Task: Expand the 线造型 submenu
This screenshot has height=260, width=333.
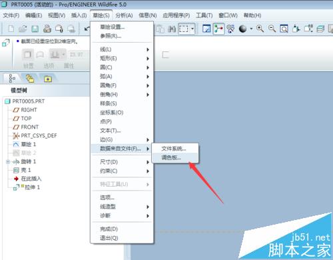Action: (x=122, y=207)
